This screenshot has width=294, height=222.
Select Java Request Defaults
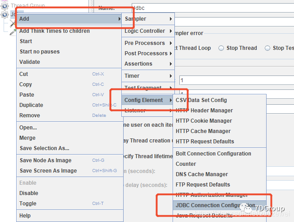[x=220, y=216]
